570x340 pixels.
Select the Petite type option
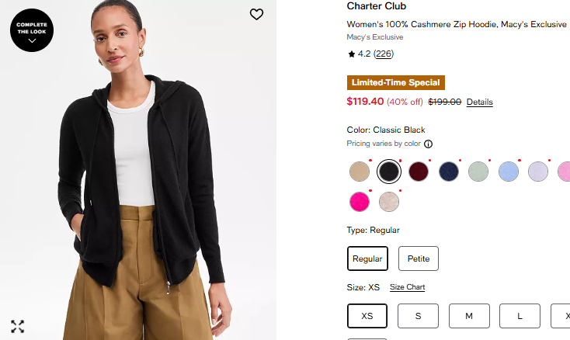tap(419, 258)
